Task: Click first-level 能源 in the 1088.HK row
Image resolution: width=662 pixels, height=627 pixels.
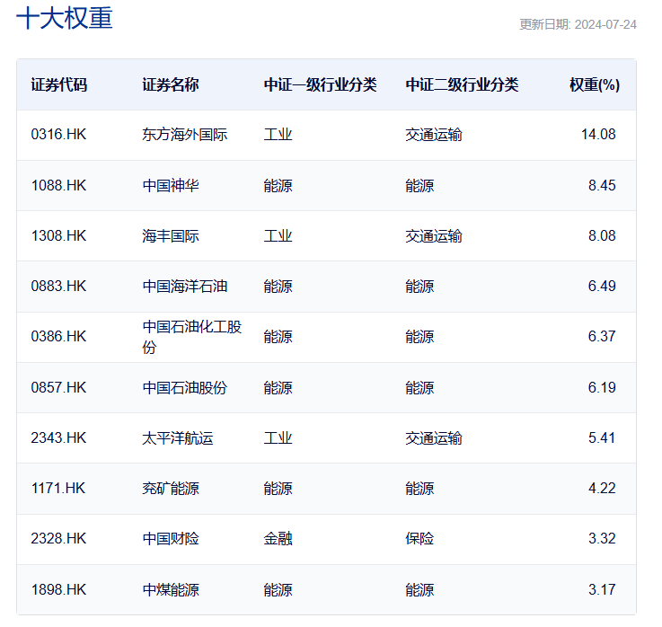Action: coord(278,185)
